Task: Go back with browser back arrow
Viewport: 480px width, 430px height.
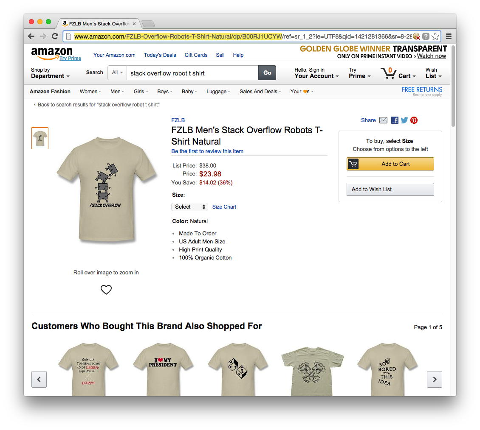Action: tap(31, 36)
